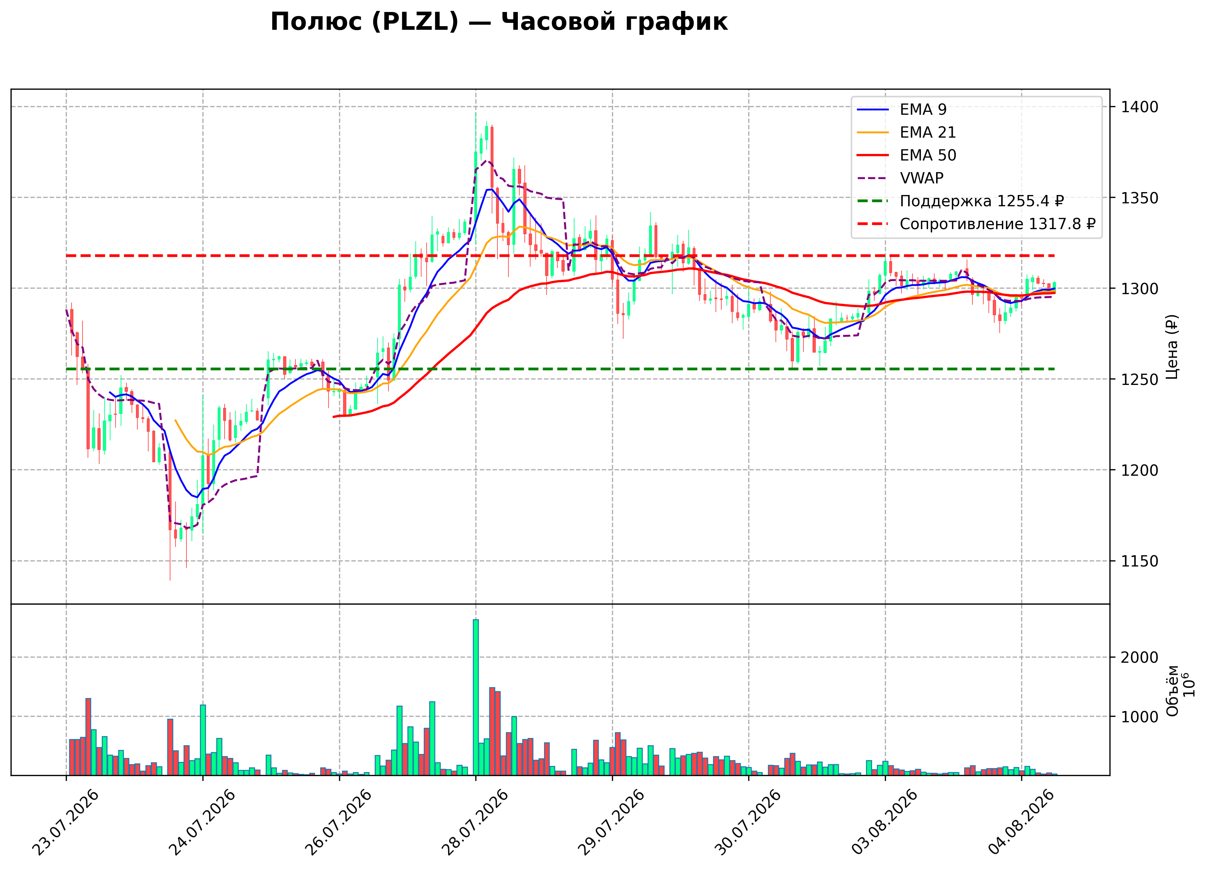
Task: Click the price axis tick "1300"
Action: 1140,289
